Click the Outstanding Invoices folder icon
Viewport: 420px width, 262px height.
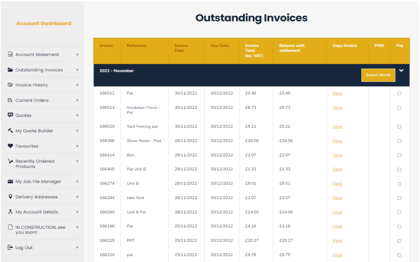10,70
